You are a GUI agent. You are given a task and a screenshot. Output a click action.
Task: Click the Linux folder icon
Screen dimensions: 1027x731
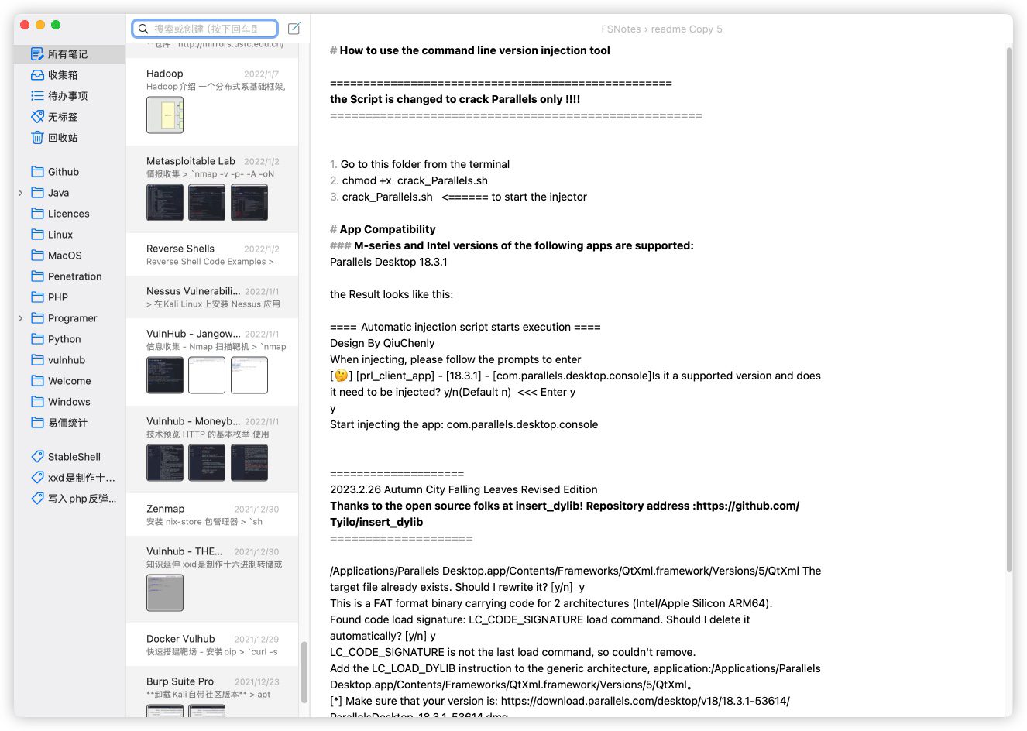[x=37, y=235]
